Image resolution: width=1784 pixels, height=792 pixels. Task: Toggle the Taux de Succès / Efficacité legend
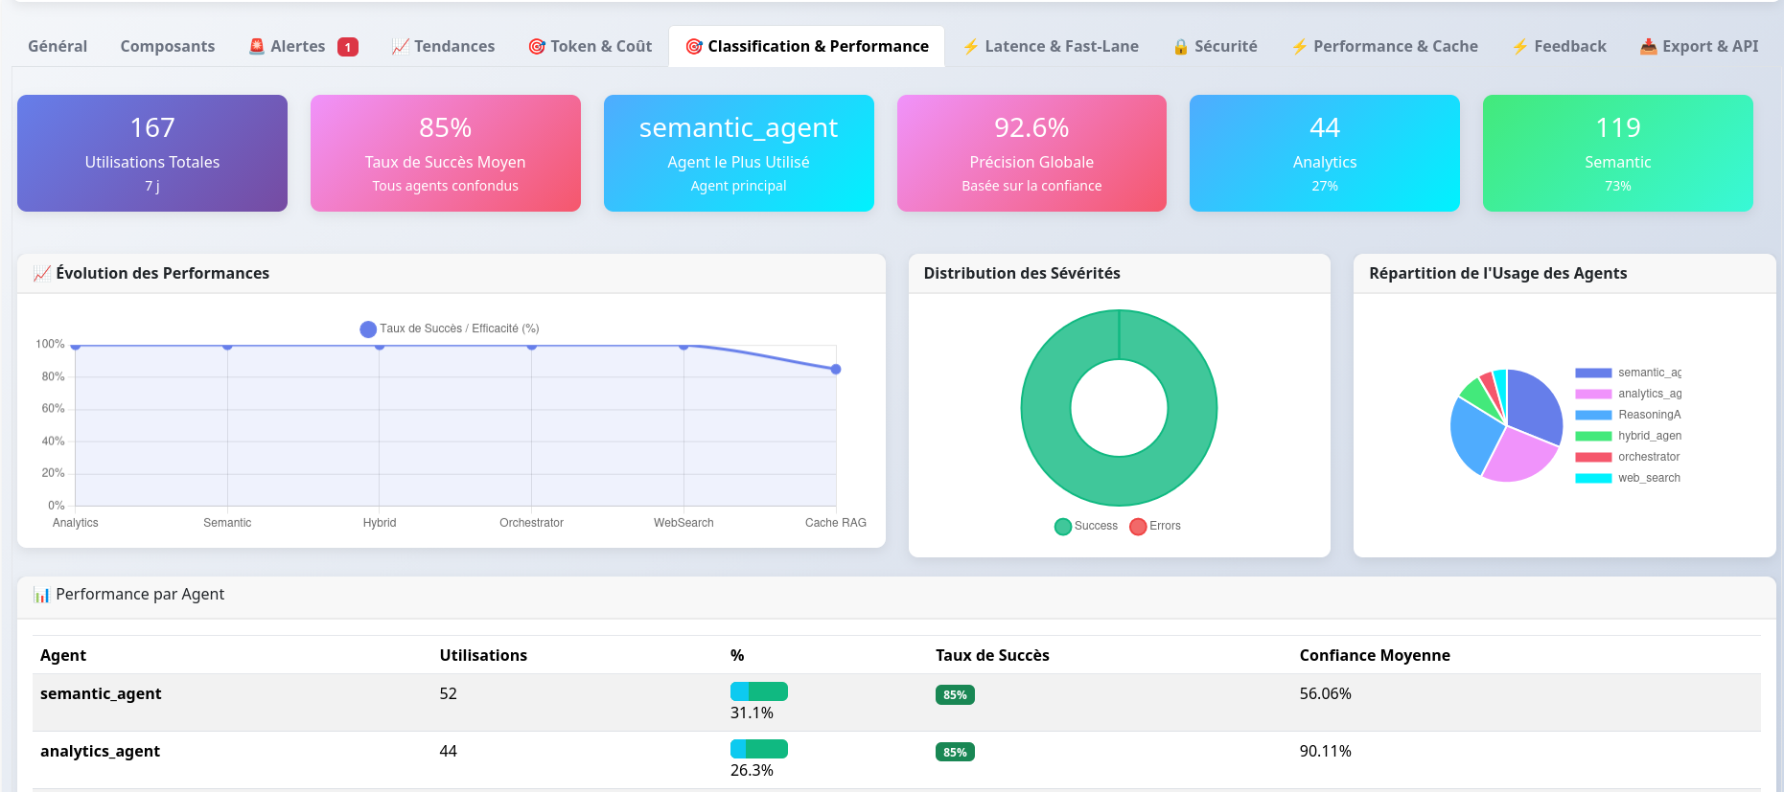pos(449,328)
